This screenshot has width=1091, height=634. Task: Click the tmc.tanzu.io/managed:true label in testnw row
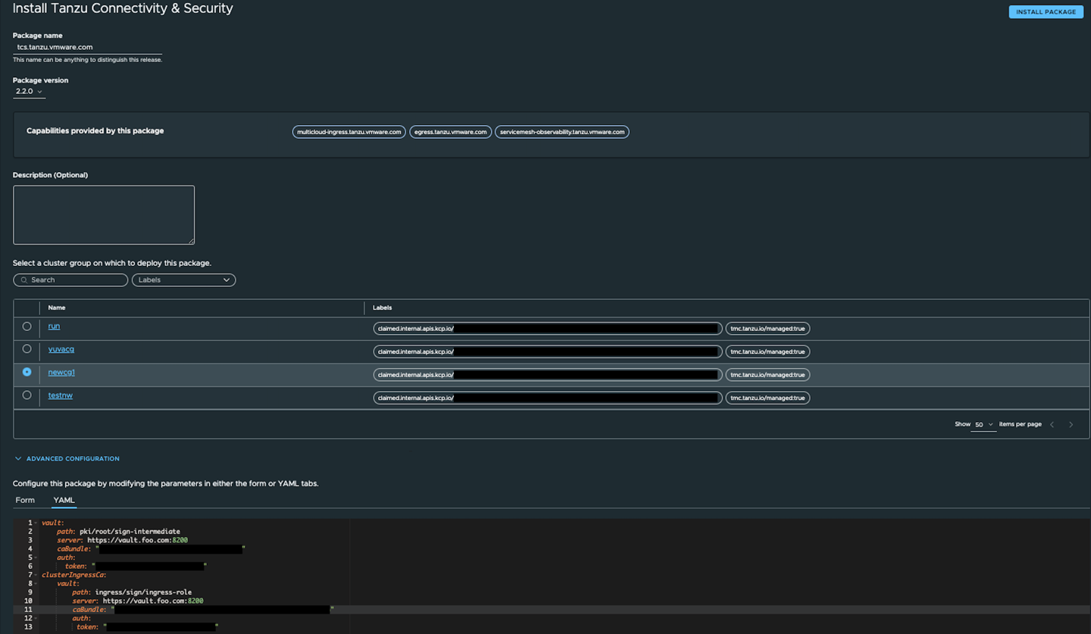pos(767,398)
